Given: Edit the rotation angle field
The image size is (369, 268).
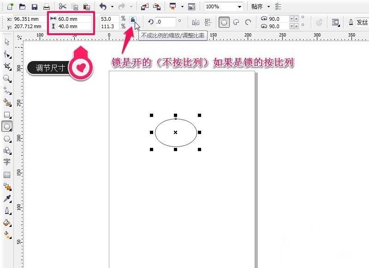Looking at the screenshot, I should pyautogui.click(x=166, y=22).
